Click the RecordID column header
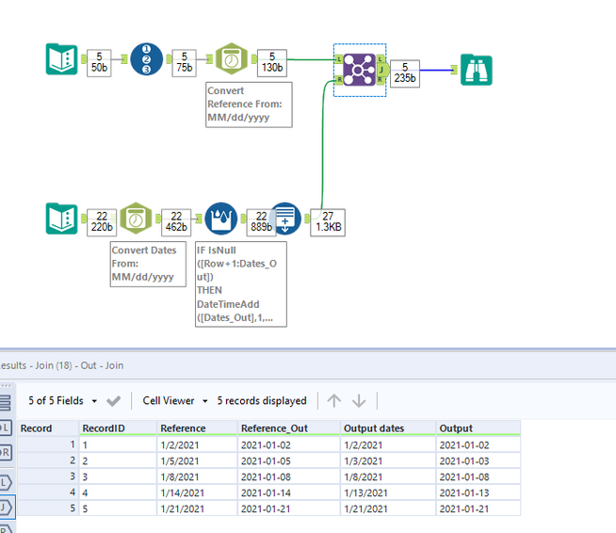The height and width of the screenshot is (533, 616). point(118,428)
